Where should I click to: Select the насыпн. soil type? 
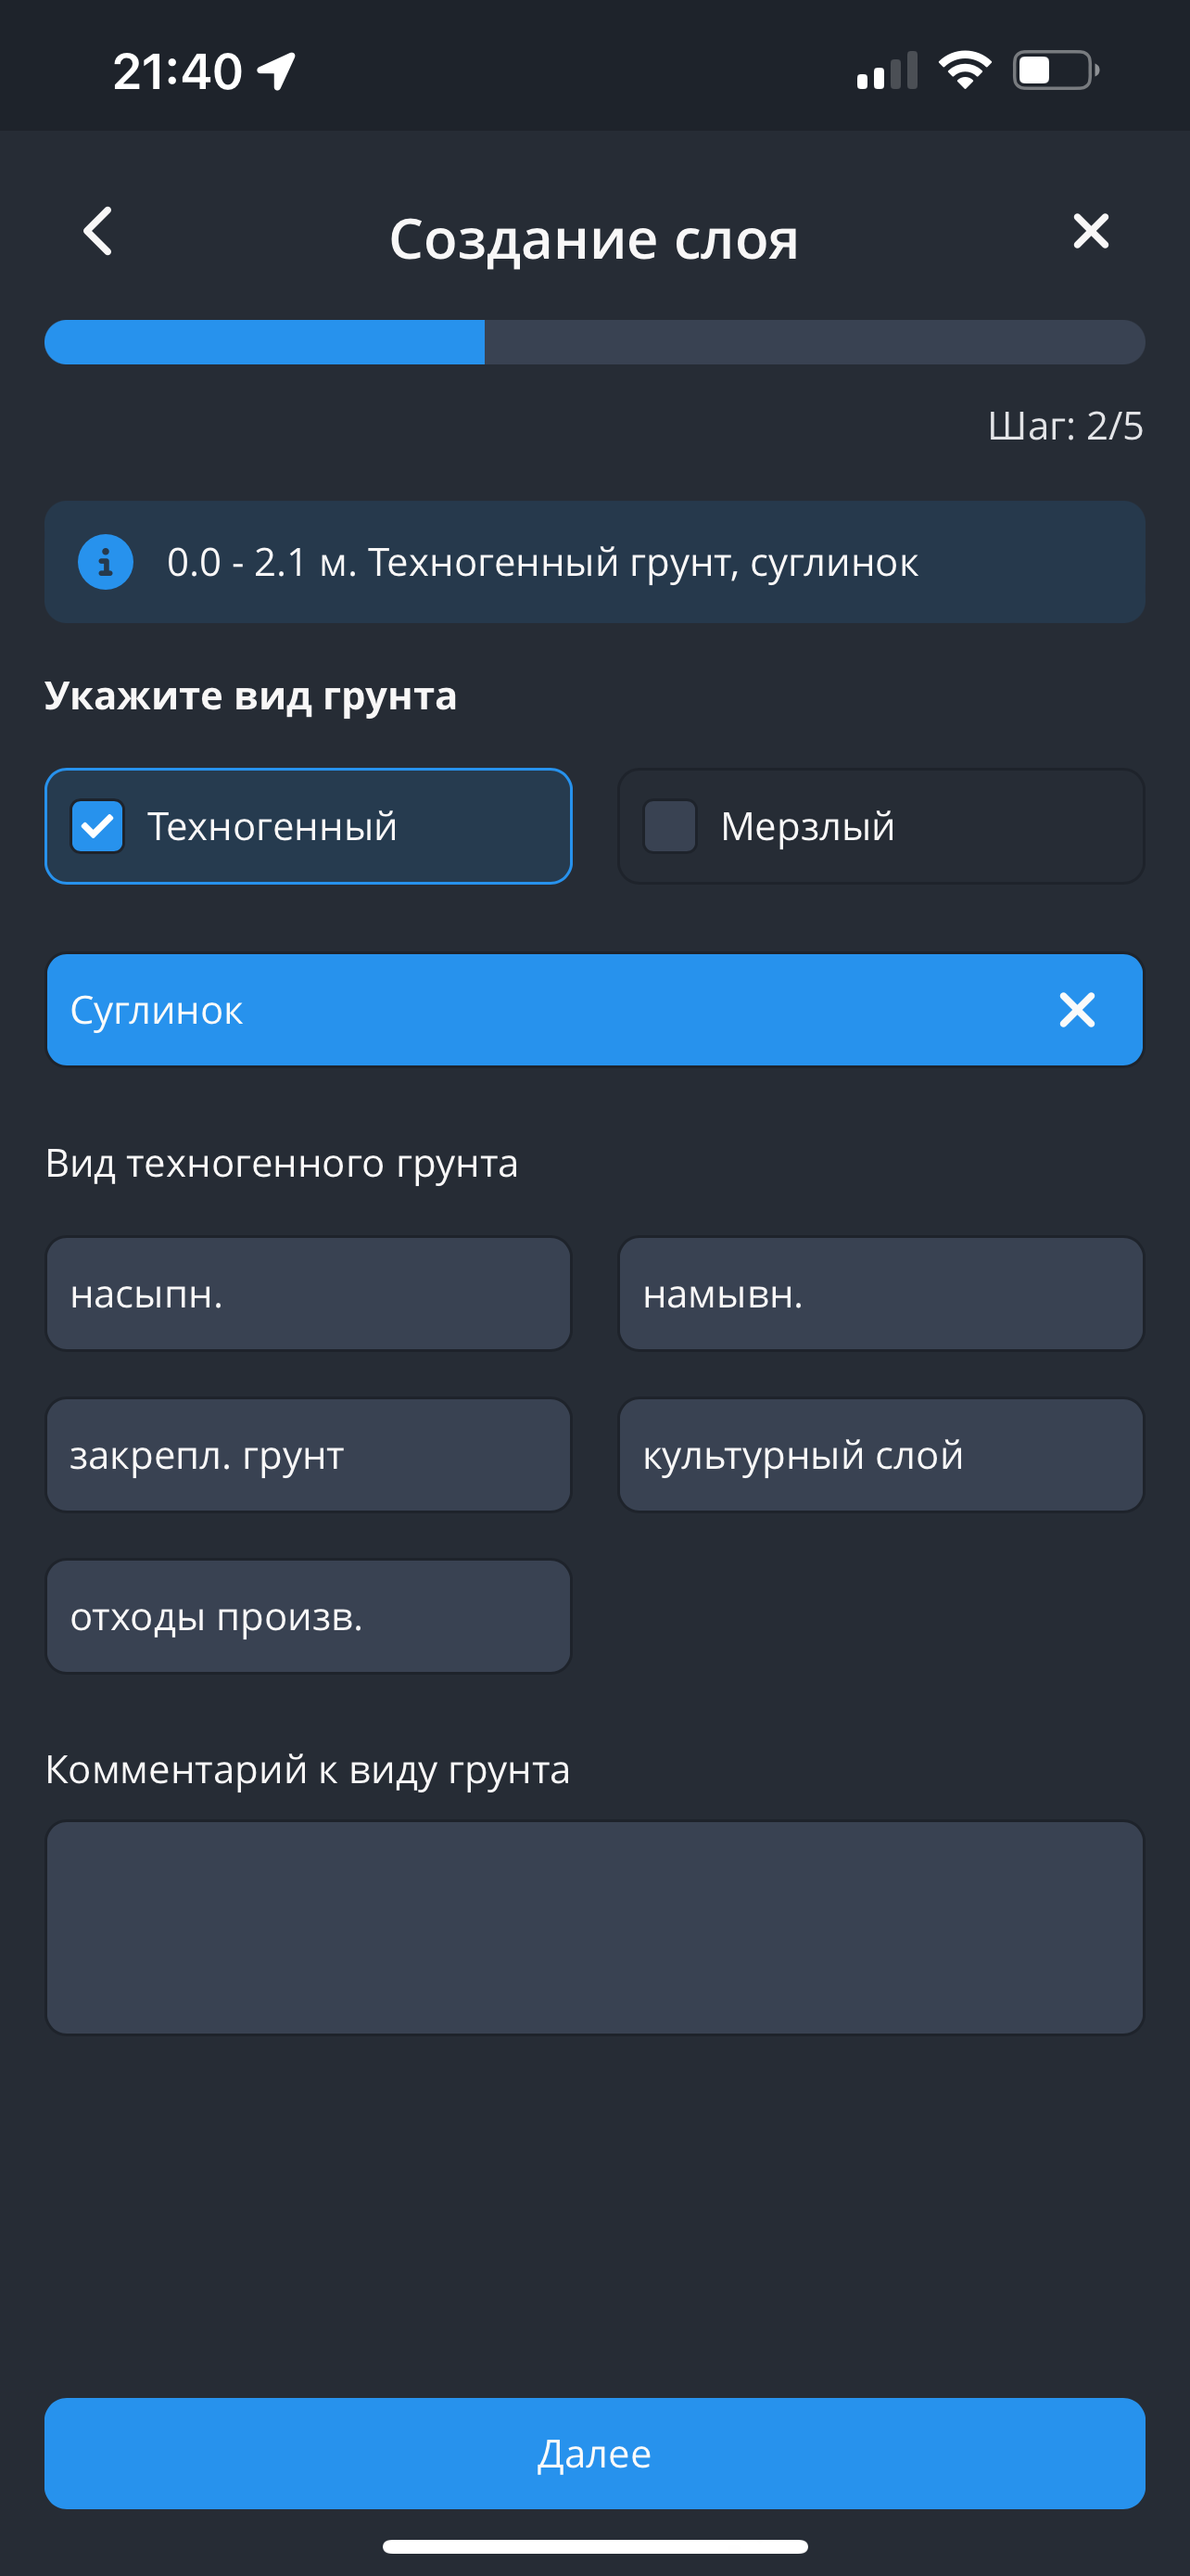point(308,1294)
